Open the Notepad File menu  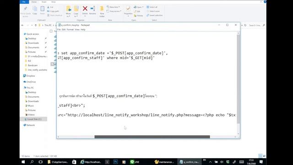[x=59, y=29]
